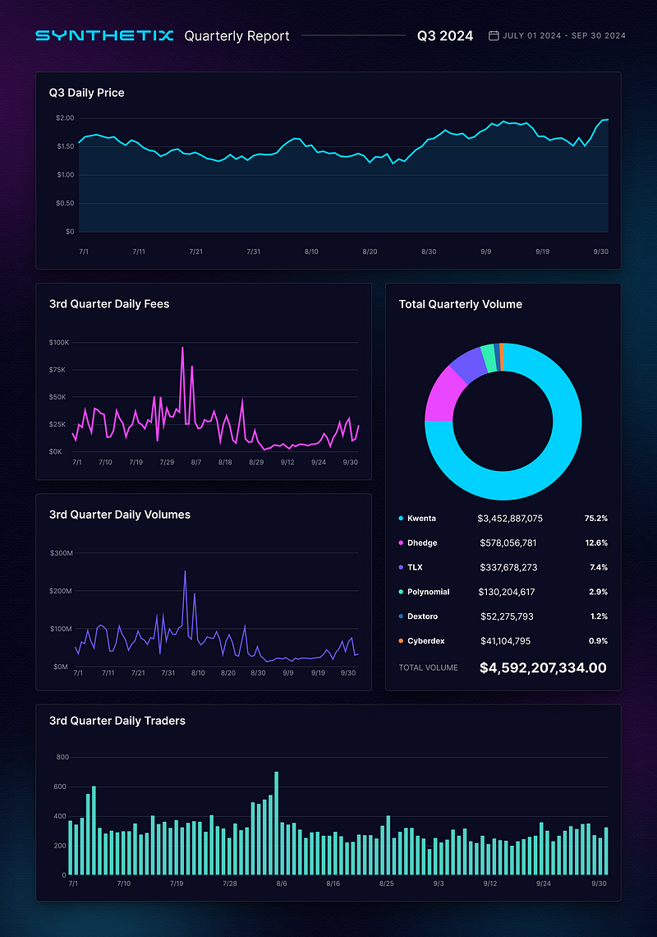
Task: Click the 8/10 date label in Daily Volumes chart
Action: click(x=198, y=673)
